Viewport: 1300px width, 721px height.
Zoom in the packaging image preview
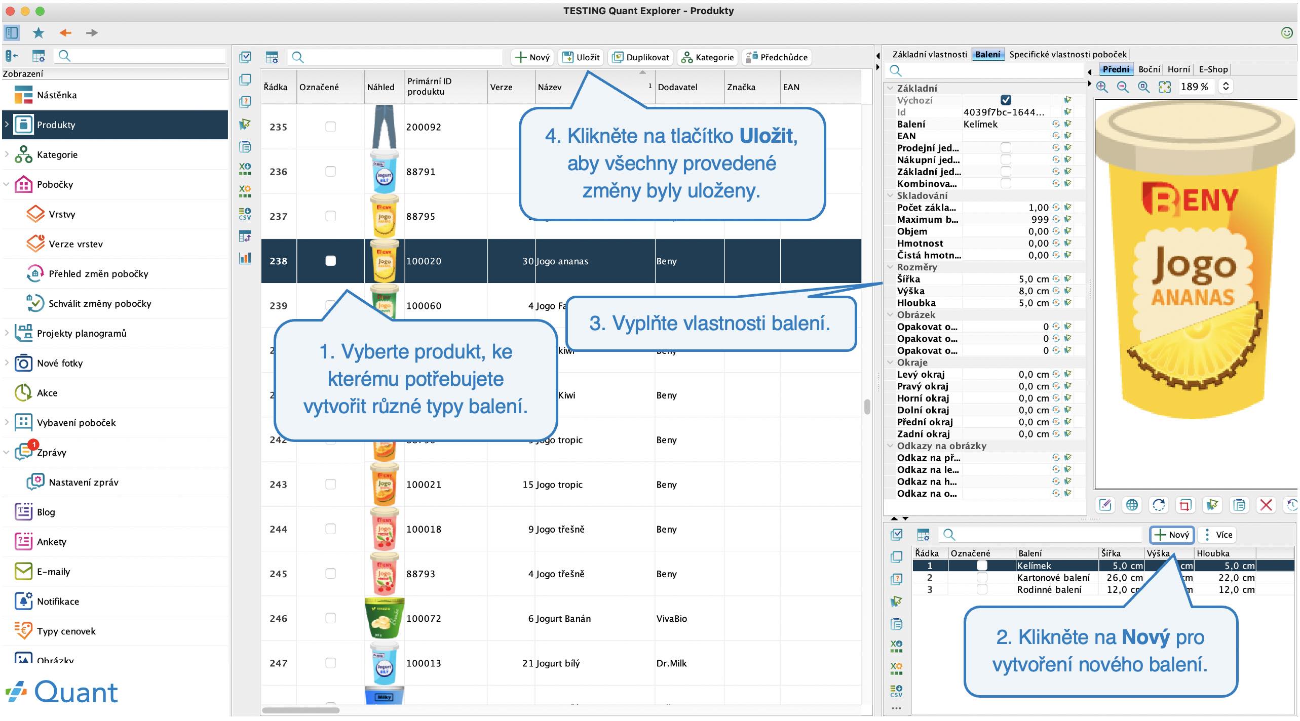coord(1102,87)
